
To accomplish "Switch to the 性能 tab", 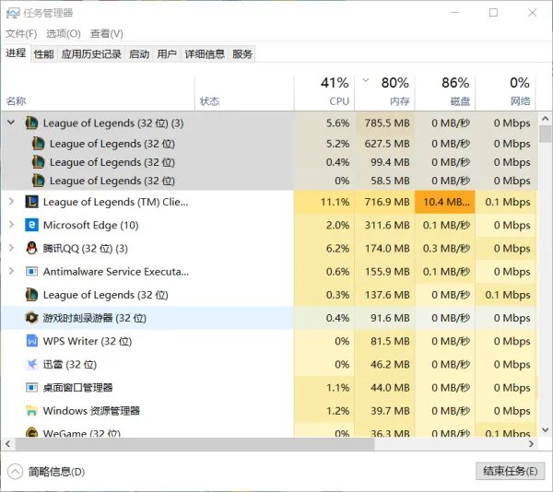I will pyautogui.click(x=43, y=54).
